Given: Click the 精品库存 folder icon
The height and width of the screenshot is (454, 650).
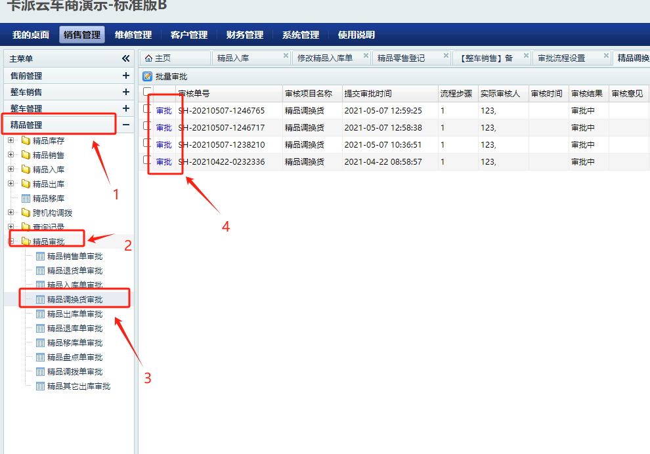Looking at the screenshot, I should [26, 140].
